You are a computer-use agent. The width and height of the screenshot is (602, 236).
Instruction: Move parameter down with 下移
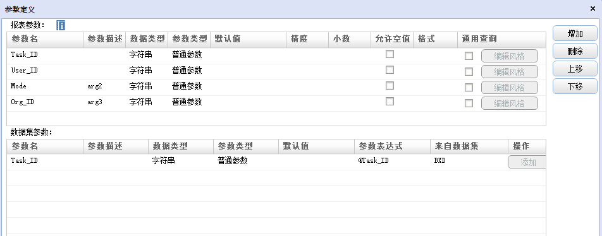point(575,86)
